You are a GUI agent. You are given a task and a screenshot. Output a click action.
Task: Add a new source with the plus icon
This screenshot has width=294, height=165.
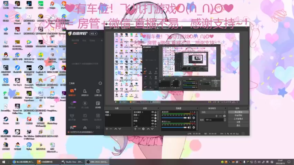pos(135,129)
